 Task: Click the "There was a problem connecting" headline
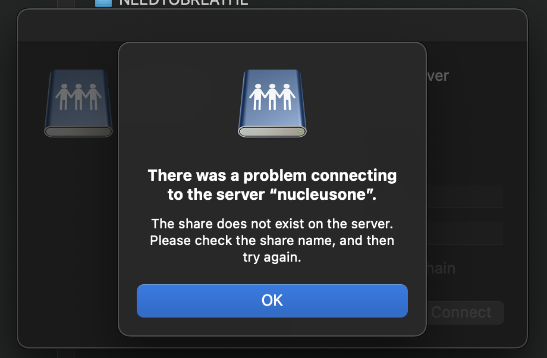click(x=272, y=175)
